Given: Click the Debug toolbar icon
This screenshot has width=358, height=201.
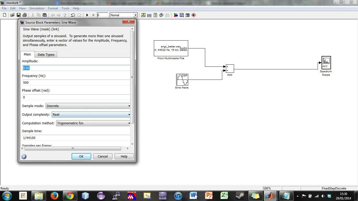Looking at the screenshot, I should pos(194,15).
